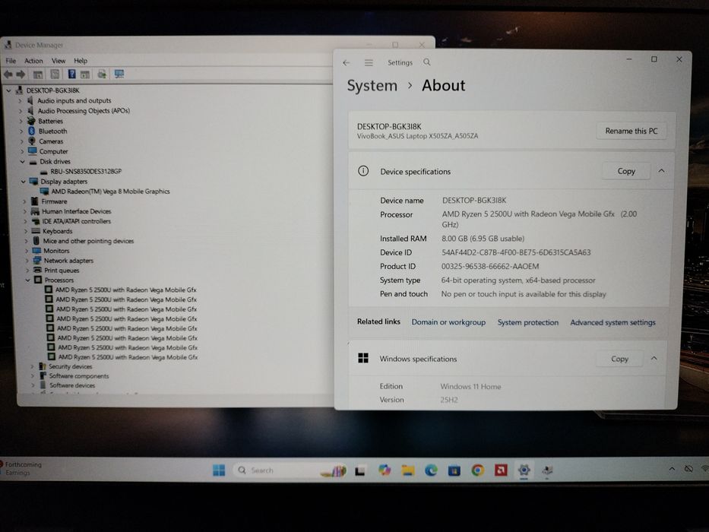This screenshot has height=532, width=709.
Task: Expand Audio inputs and outputs
Action: coord(20,100)
